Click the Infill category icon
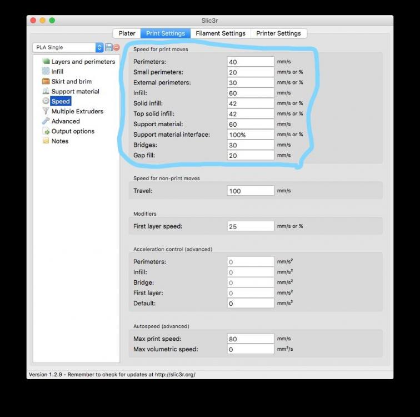Viewport: 420px width, 417px height. [46, 71]
